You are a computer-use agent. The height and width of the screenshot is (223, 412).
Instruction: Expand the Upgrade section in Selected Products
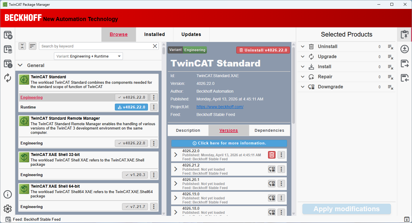pos(303,57)
